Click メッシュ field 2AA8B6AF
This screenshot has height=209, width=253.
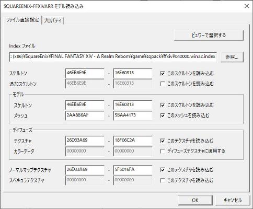pyautogui.click(x=85, y=115)
